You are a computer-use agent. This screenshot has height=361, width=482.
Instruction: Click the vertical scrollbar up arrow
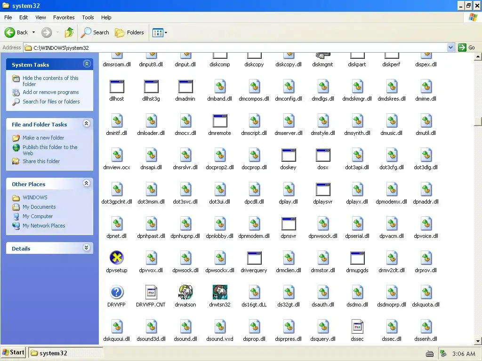coord(478,57)
